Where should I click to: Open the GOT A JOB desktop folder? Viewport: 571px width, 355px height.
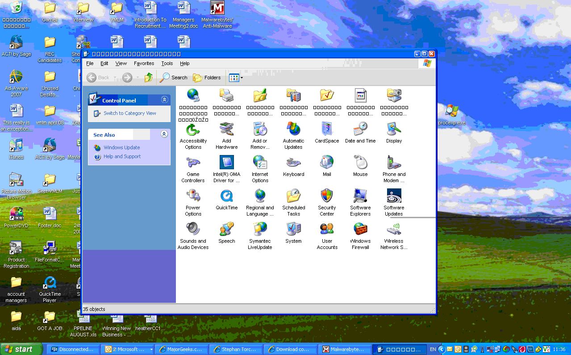tap(50, 320)
